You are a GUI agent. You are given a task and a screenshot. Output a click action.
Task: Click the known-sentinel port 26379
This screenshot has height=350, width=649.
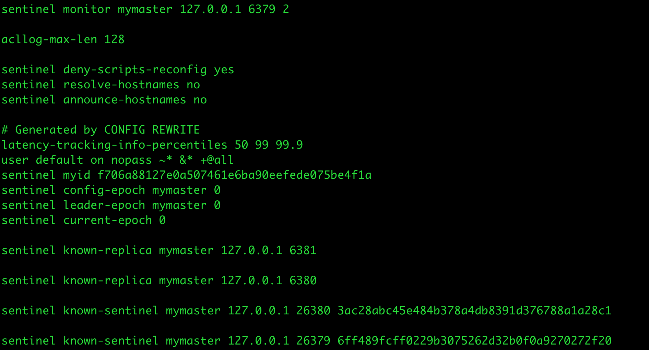coord(313,341)
